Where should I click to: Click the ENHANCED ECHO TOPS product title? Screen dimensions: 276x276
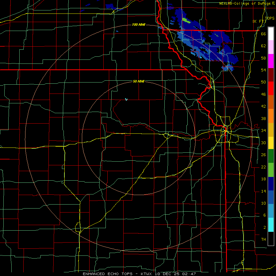[108, 274]
